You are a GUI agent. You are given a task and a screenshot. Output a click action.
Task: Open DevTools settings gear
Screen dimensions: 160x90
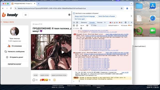click(x=125, y=22)
